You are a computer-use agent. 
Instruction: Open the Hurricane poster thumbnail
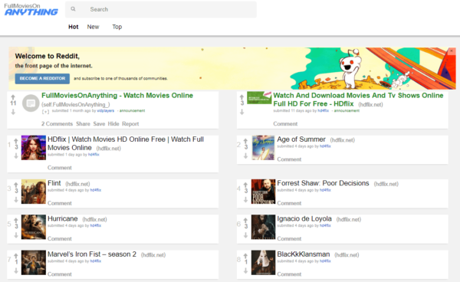34,227
